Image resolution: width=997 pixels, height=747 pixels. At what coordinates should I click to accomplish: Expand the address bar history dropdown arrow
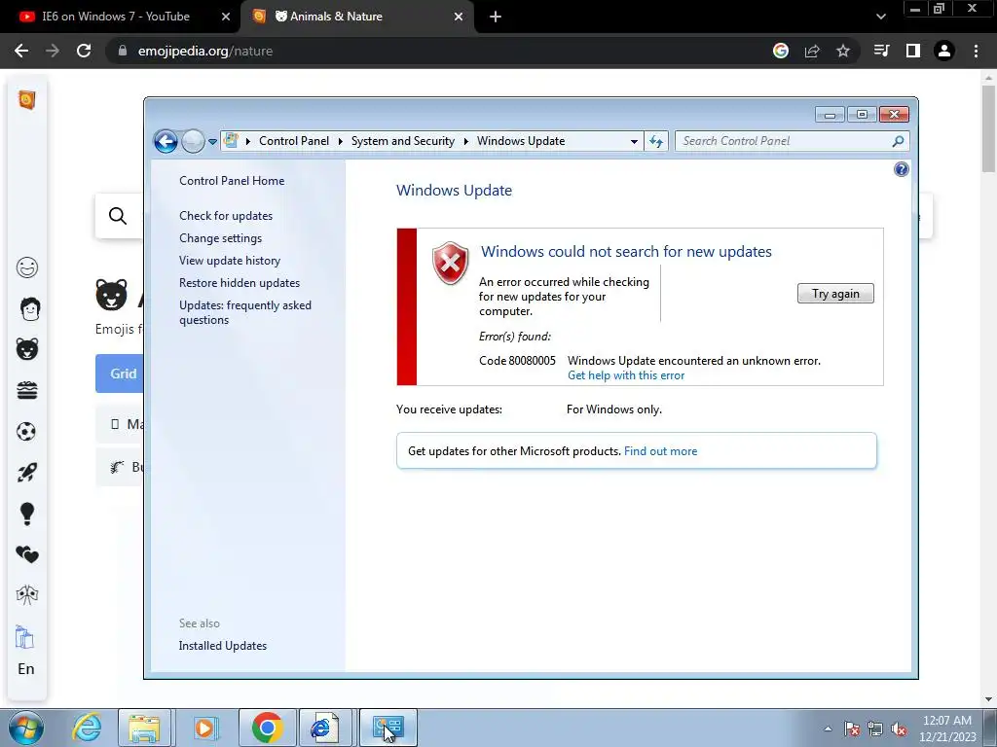tap(634, 142)
